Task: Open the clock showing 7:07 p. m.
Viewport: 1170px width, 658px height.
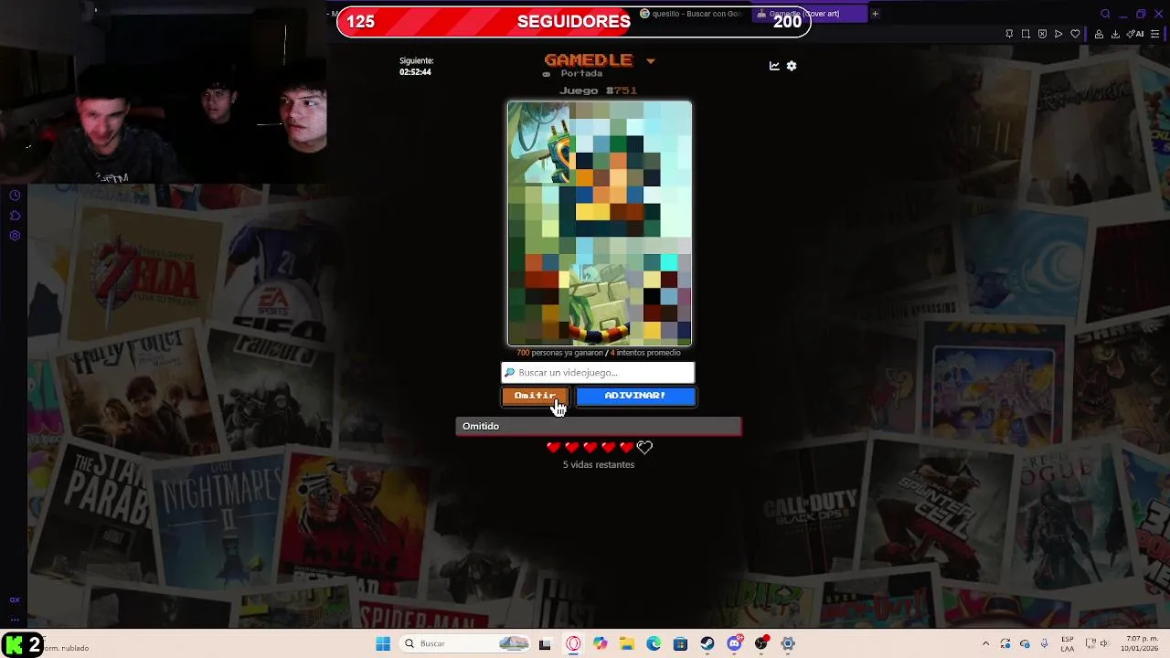Action: pos(1141,643)
